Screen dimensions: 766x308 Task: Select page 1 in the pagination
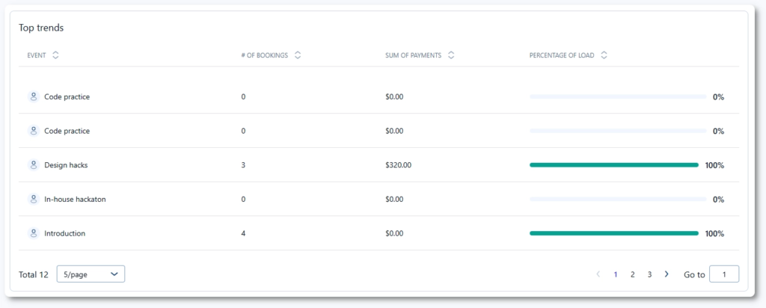pos(616,274)
